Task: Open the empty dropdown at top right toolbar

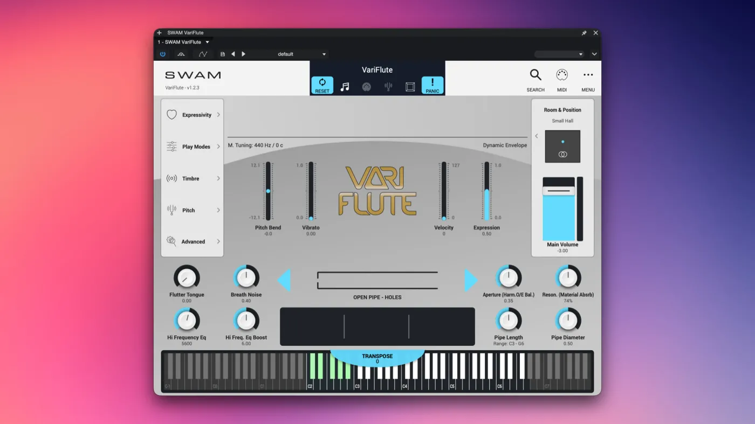Action: (559, 54)
